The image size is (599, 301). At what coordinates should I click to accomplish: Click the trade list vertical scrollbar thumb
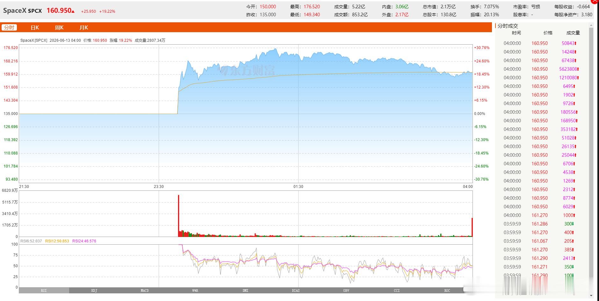coord(591,153)
